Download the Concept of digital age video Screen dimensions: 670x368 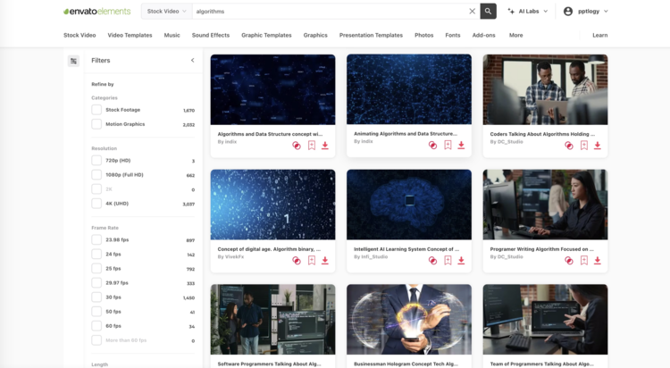tap(325, 261)
